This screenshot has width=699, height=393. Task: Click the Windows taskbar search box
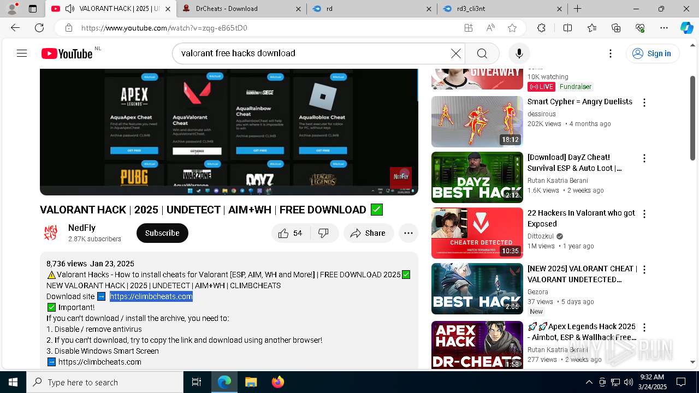point(105,382)
